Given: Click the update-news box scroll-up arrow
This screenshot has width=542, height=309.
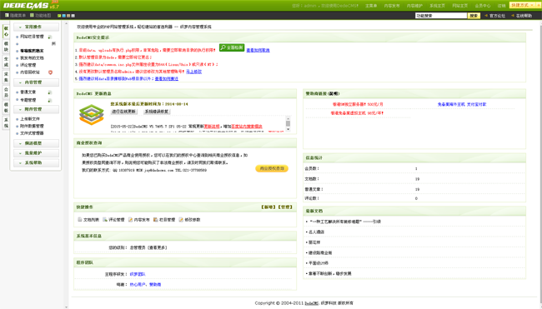Looking at the screenshot, I should (288, 118).
